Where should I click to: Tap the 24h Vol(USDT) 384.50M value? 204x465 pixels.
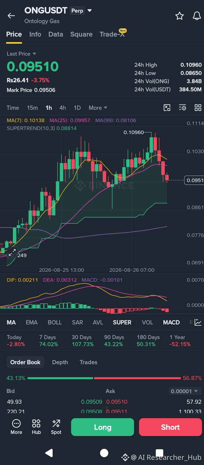(x=190, y=89)
